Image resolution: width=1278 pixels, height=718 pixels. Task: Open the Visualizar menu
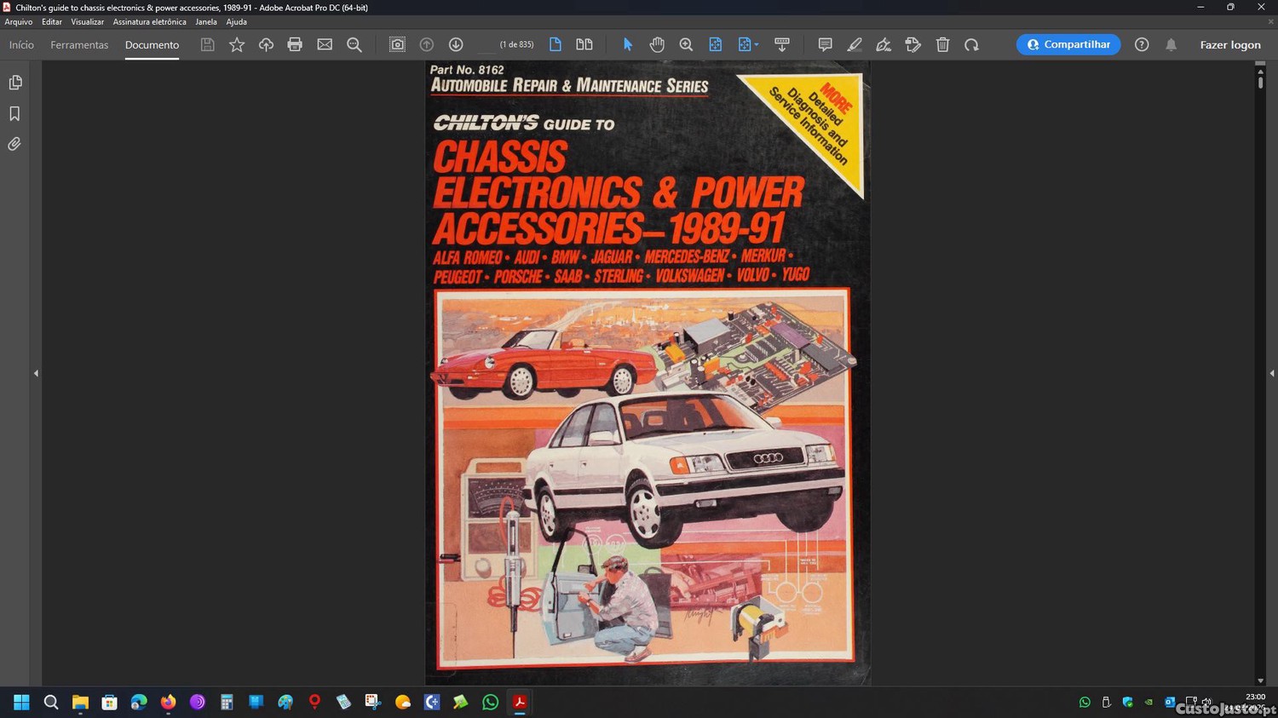pyautogui.click(x=87, y=22)
